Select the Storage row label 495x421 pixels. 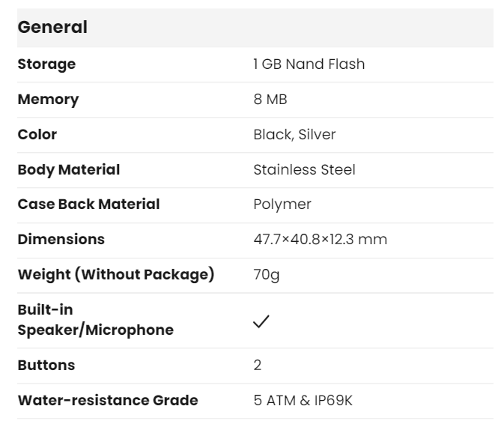coord(46,64)
